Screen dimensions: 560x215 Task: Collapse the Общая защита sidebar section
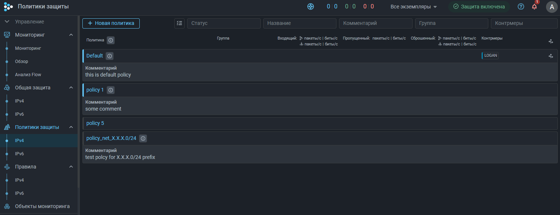click(71, 88)
